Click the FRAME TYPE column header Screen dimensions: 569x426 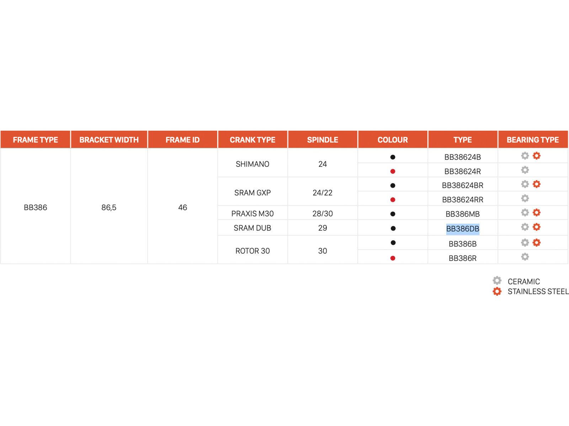tap(35, 140)
